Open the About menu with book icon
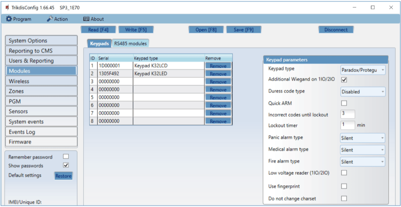401x207 pixels. tap(93, 19)
